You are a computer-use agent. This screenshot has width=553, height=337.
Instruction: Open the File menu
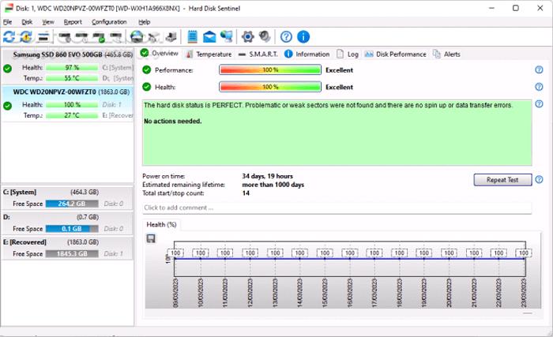click(x=7, y=22)
